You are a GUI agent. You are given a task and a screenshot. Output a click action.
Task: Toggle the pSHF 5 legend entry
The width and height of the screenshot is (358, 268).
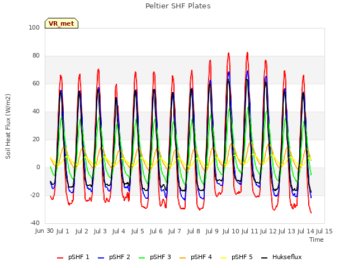tap(237, 257)
